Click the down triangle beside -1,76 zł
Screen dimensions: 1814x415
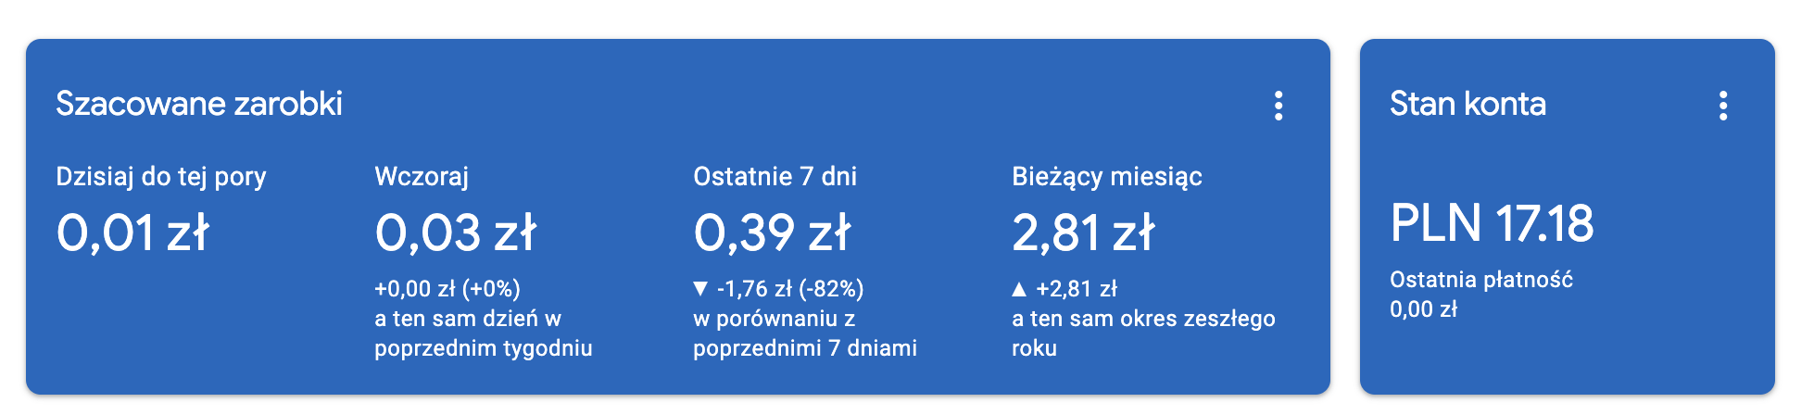pos(700,289)
